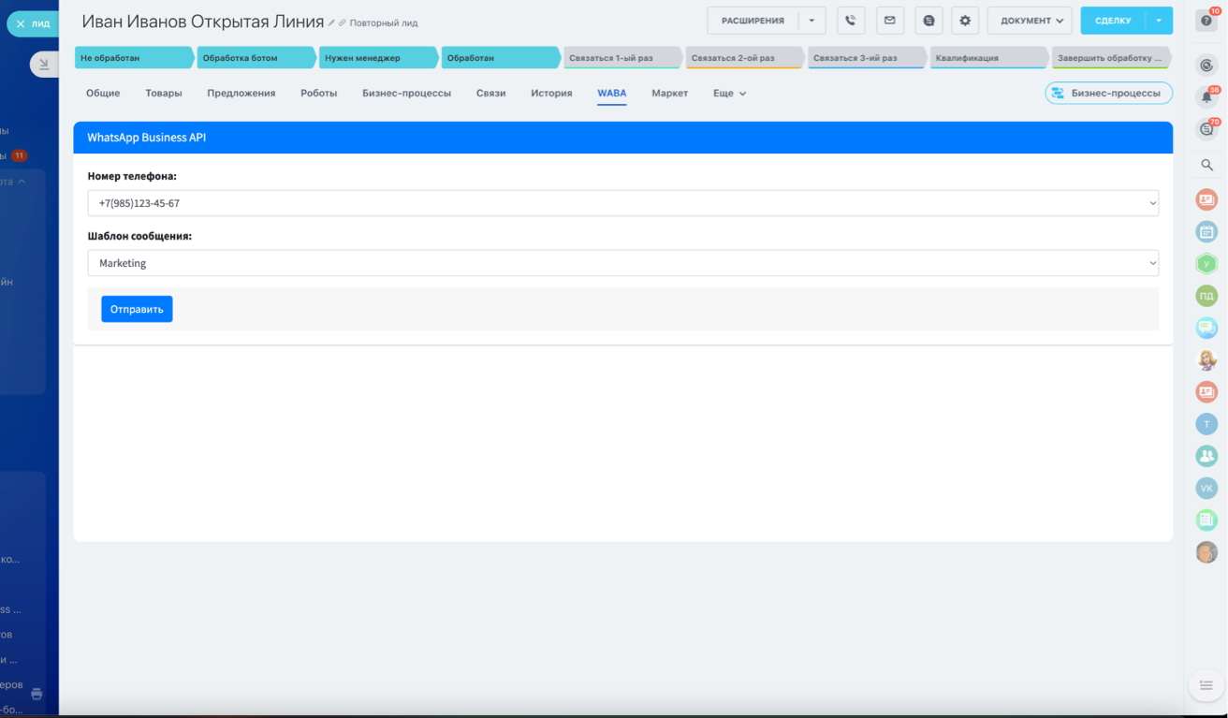Open the Marketing message template dropdown
This screenshot has height=718, width=1228.
click(x=623, y=263)
